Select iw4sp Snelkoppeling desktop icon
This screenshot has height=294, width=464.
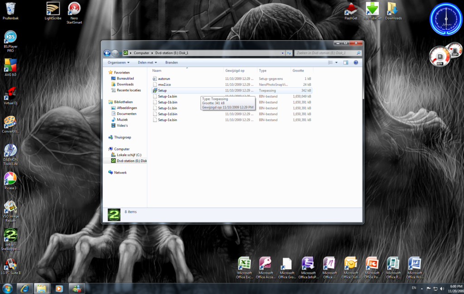[x=10, y=240]
